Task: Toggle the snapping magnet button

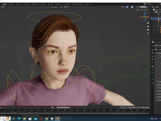Action: point(66,7)
